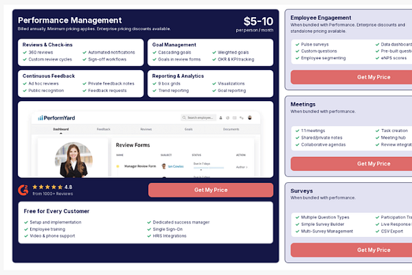Click the Employee Engagement heading
The width and height of the screenshot is (412, 275).
coord(321,18)
